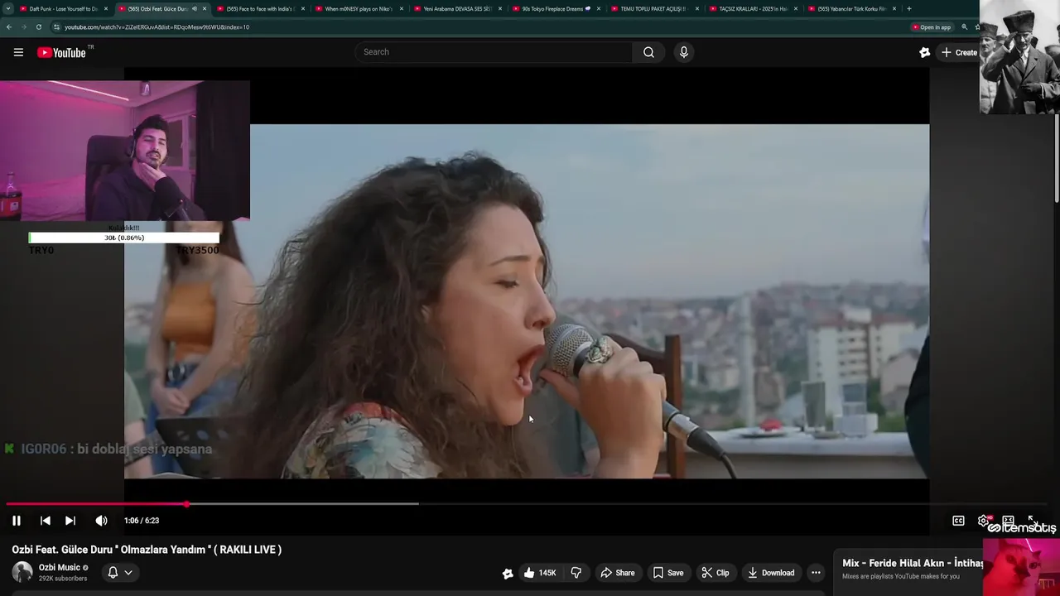
Task: Close the Ozbi Feat. Gülce Duru tab
Action: 205,8
